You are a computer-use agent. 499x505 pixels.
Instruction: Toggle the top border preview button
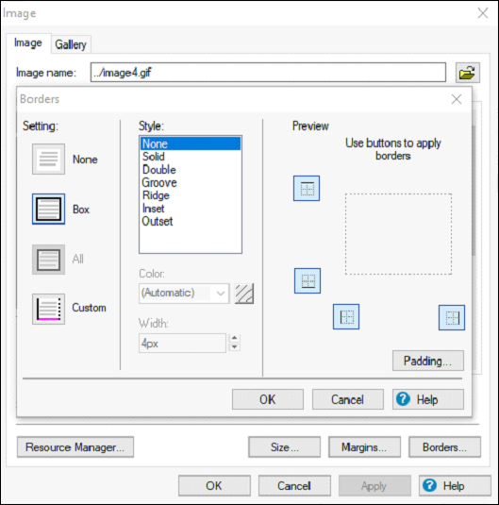point(307,189)
